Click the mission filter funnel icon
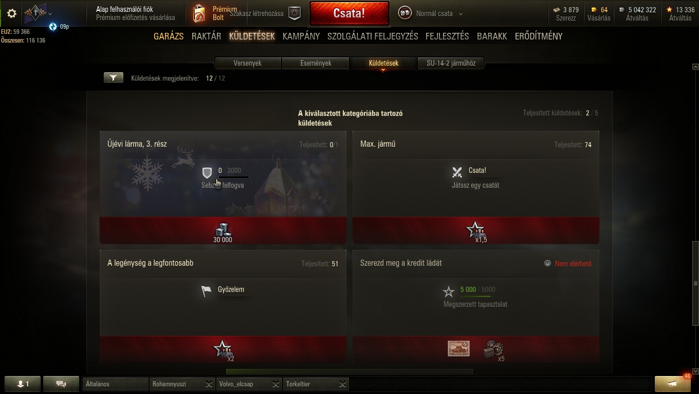699x394 pixels. (x=114, y=77)
